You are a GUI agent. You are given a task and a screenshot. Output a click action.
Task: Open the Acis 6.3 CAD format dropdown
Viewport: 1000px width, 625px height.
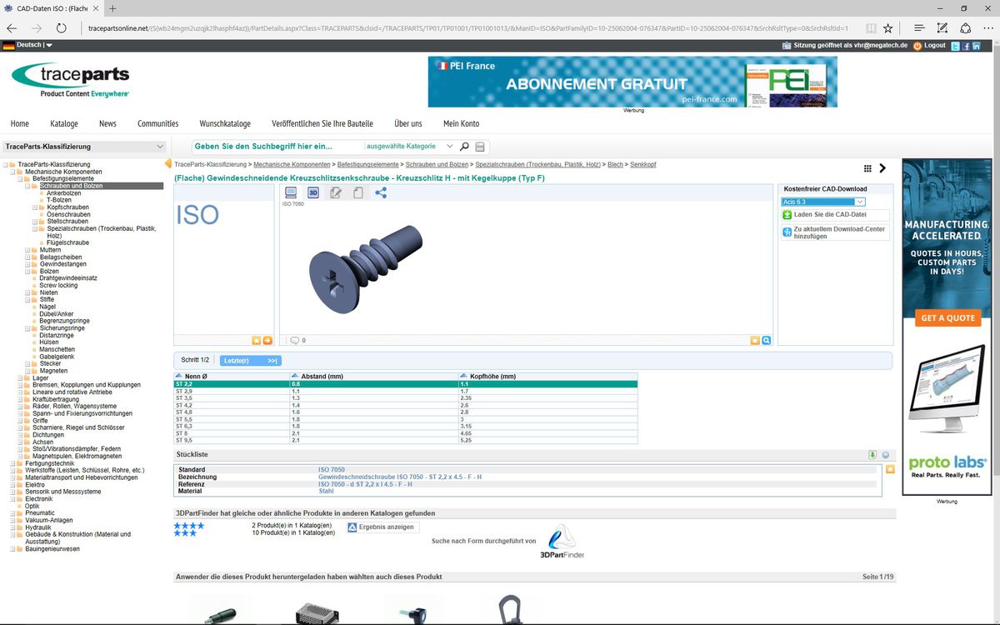pos(823,202)
